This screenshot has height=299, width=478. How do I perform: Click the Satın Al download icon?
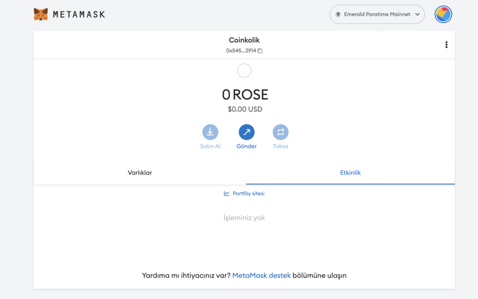click(x=210, y=132)
